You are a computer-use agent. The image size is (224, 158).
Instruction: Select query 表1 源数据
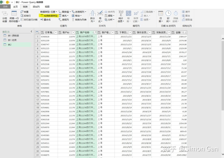pyautogui.click(x=17, y=36)
